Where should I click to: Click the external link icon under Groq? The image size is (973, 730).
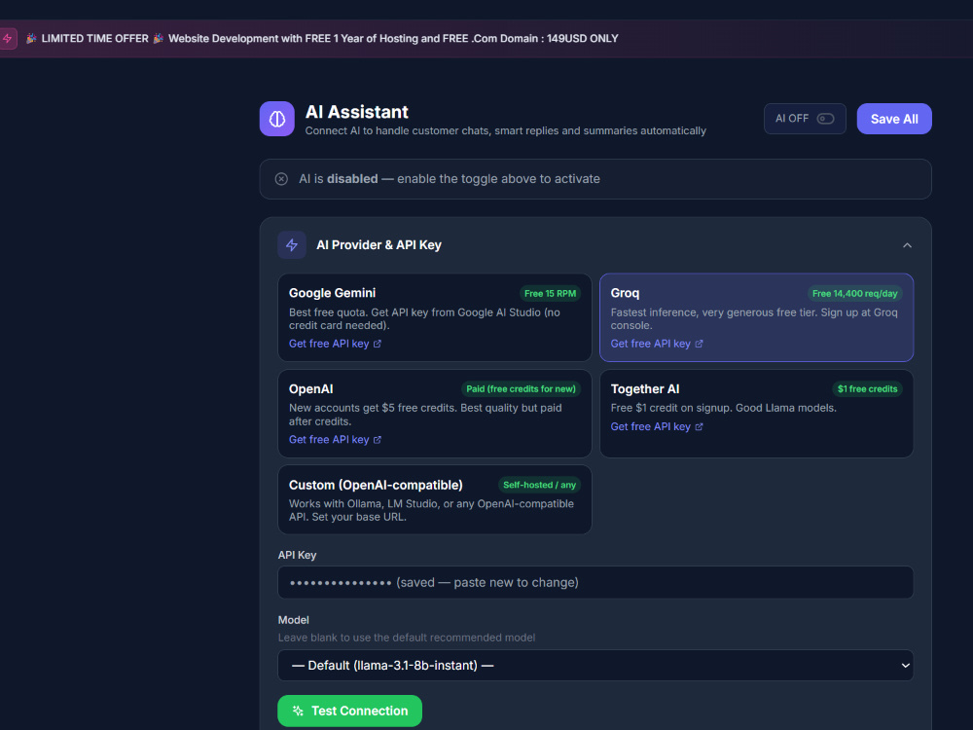click(x=699, y=344)
